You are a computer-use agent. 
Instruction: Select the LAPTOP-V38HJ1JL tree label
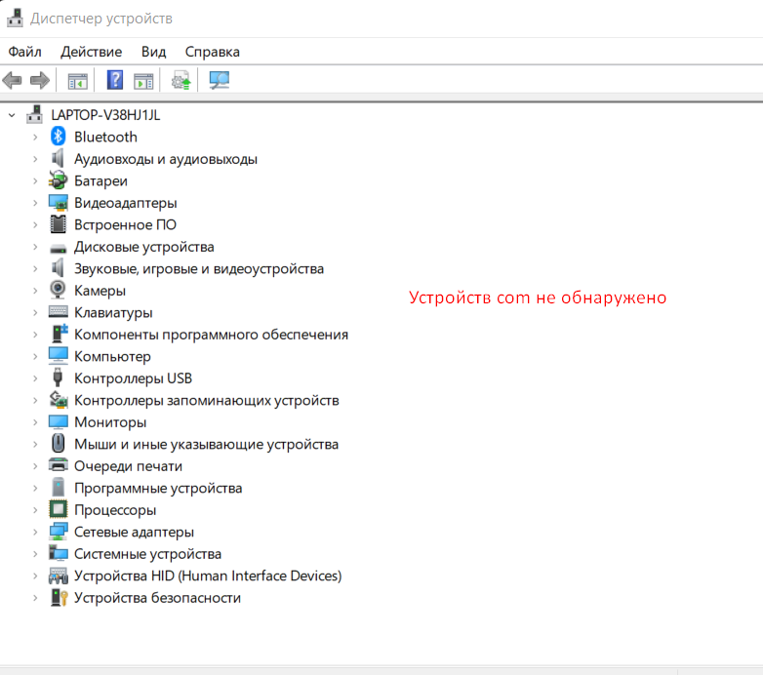105,115
